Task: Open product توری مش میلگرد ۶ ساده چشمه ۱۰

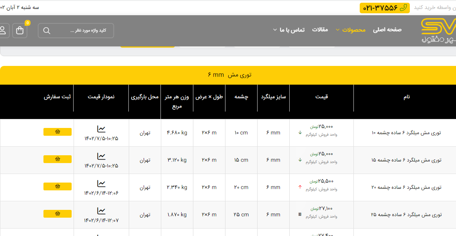Action: (x=406, y=133)
